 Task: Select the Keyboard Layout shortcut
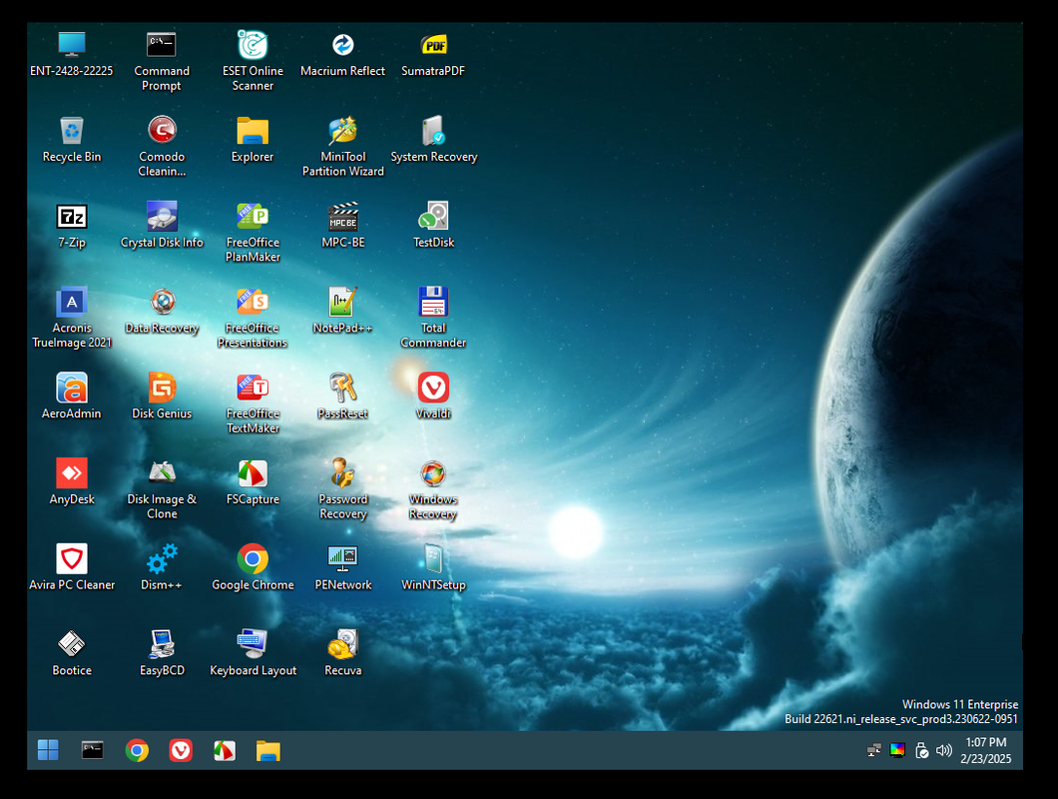(253, 644)
